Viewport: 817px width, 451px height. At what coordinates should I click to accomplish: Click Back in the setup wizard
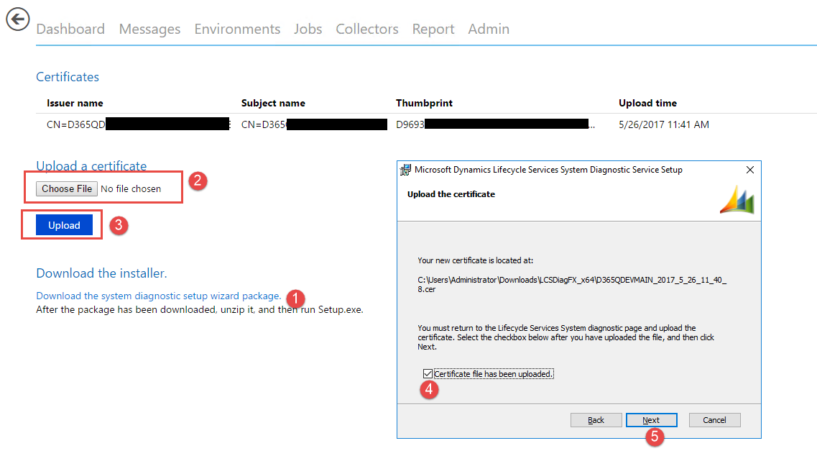[x=596, y=420]
